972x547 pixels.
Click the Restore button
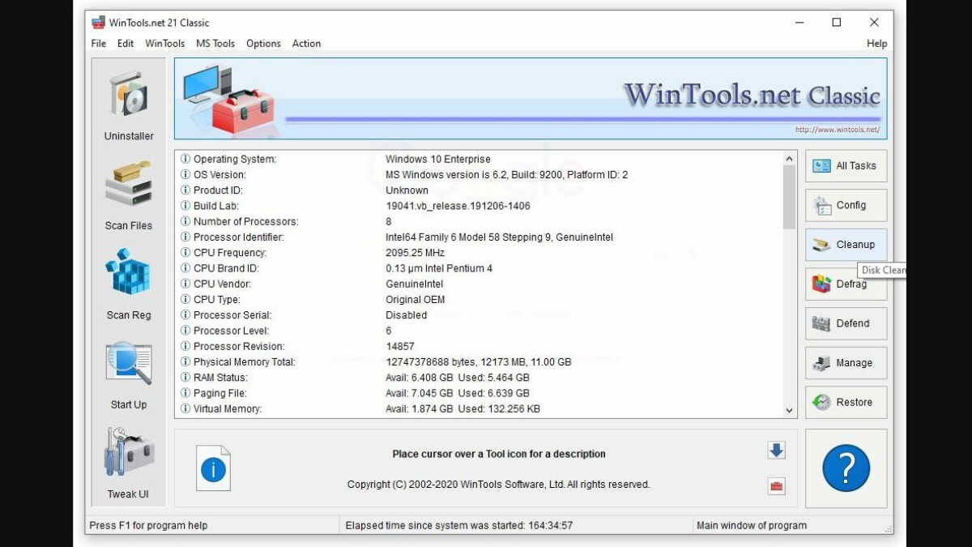point(846,402)
